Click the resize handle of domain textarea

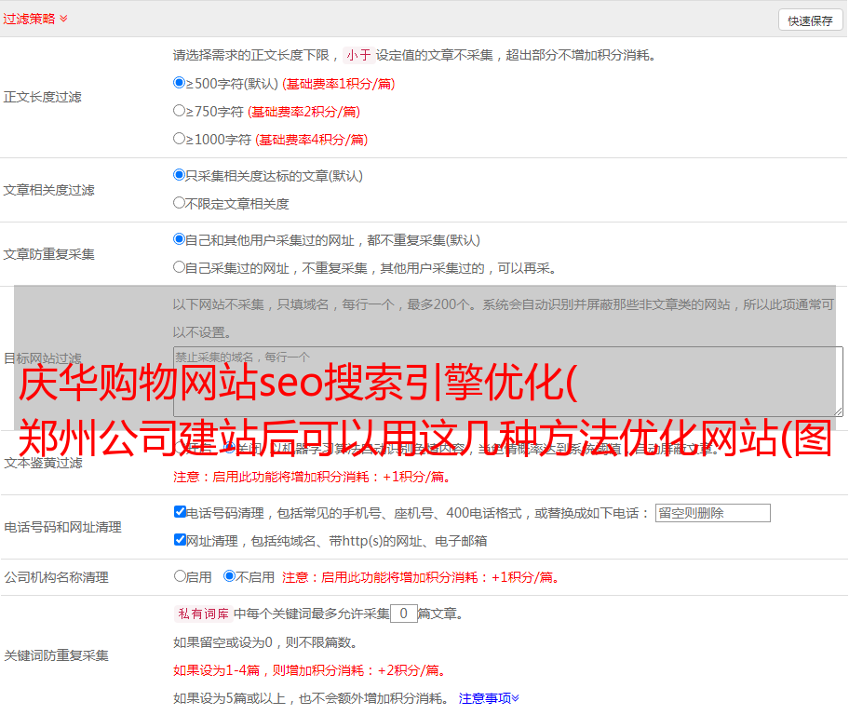tap(838, 411)
